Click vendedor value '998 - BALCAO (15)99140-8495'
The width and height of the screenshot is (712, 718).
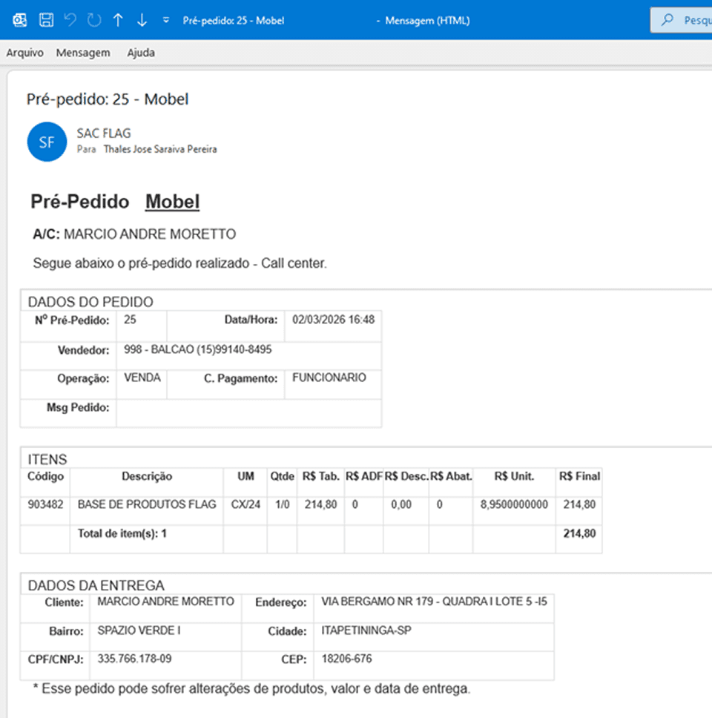tap(197, 349)
